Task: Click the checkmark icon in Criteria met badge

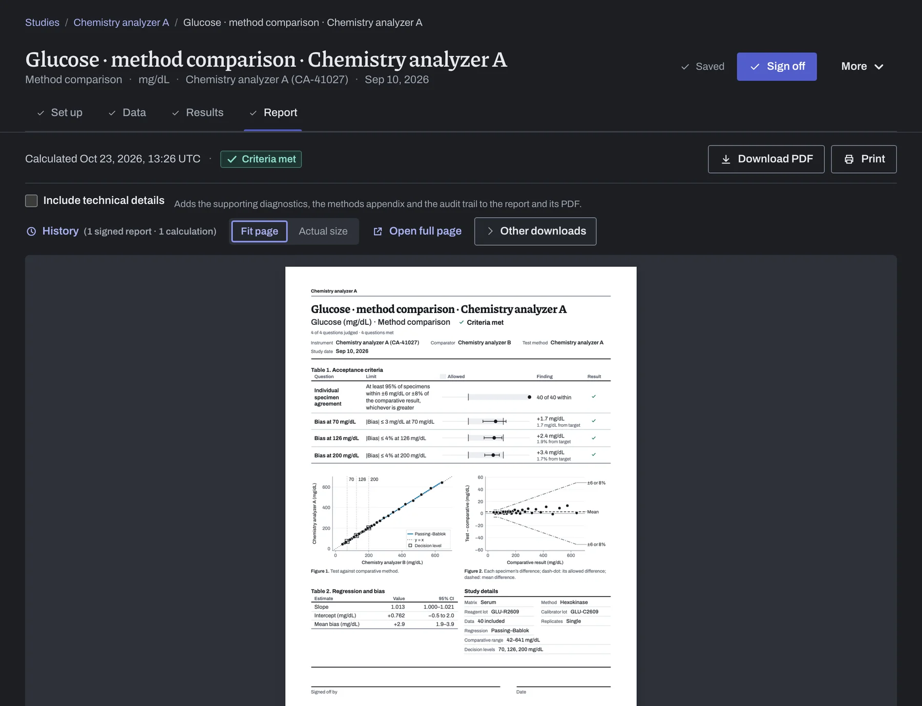Action: (232, 159)
